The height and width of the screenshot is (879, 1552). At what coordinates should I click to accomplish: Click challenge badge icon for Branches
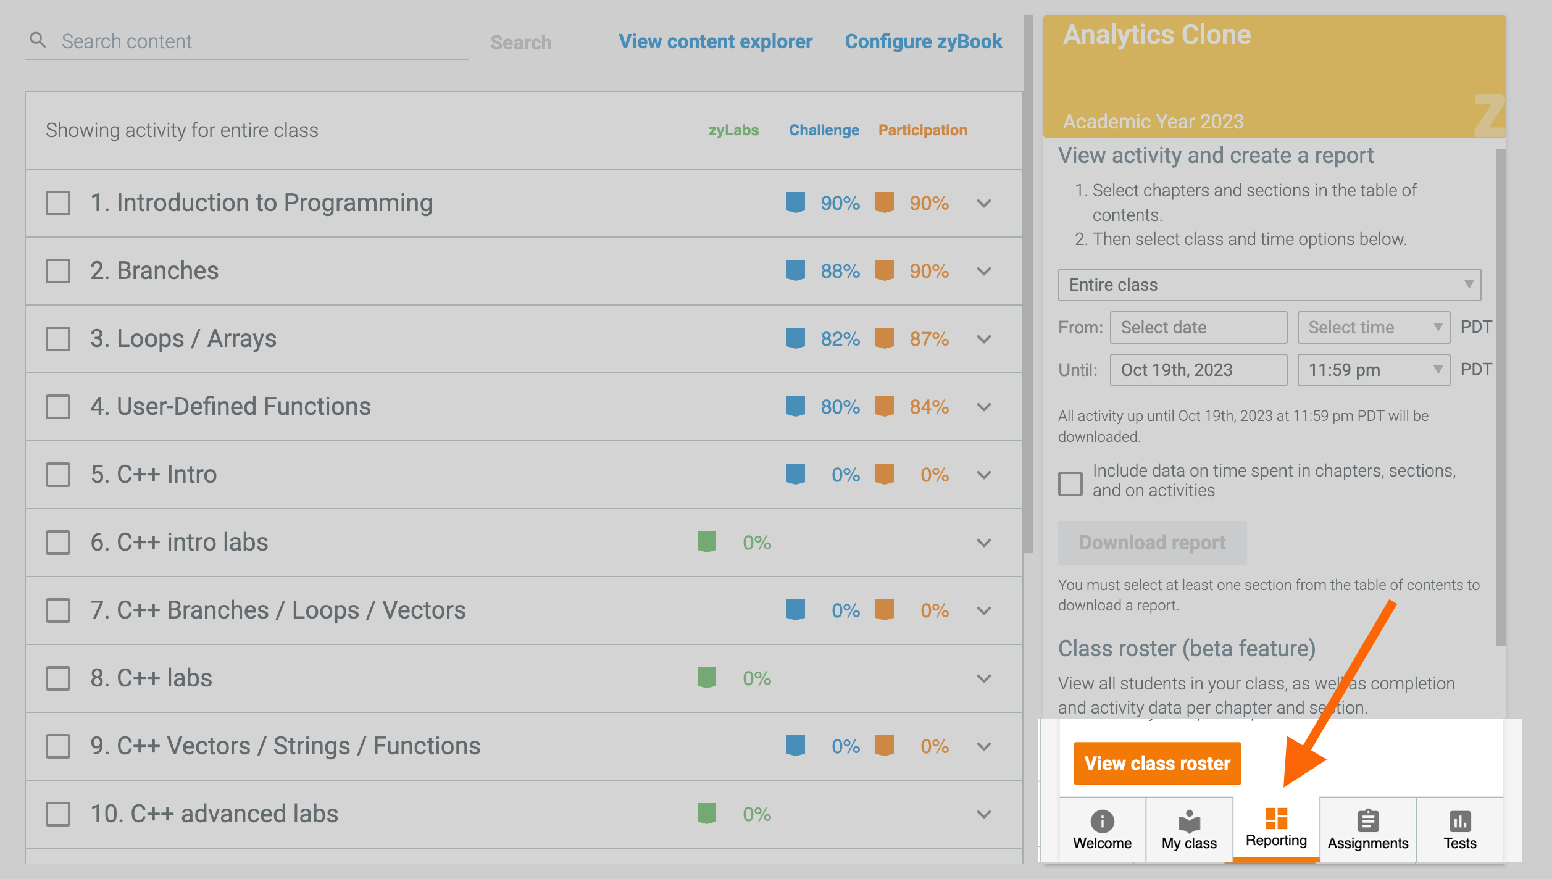point(796,270)
